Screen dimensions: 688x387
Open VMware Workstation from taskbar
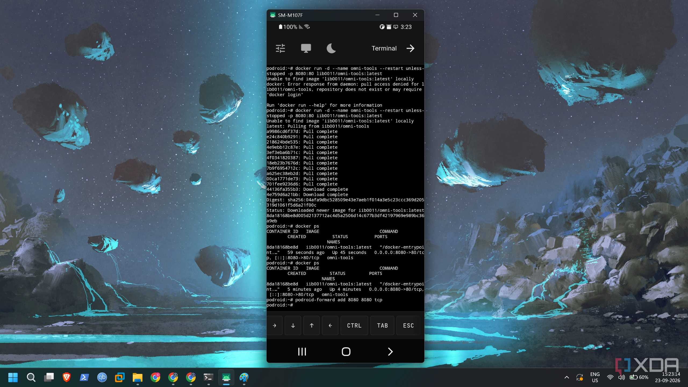pos(120,377)
